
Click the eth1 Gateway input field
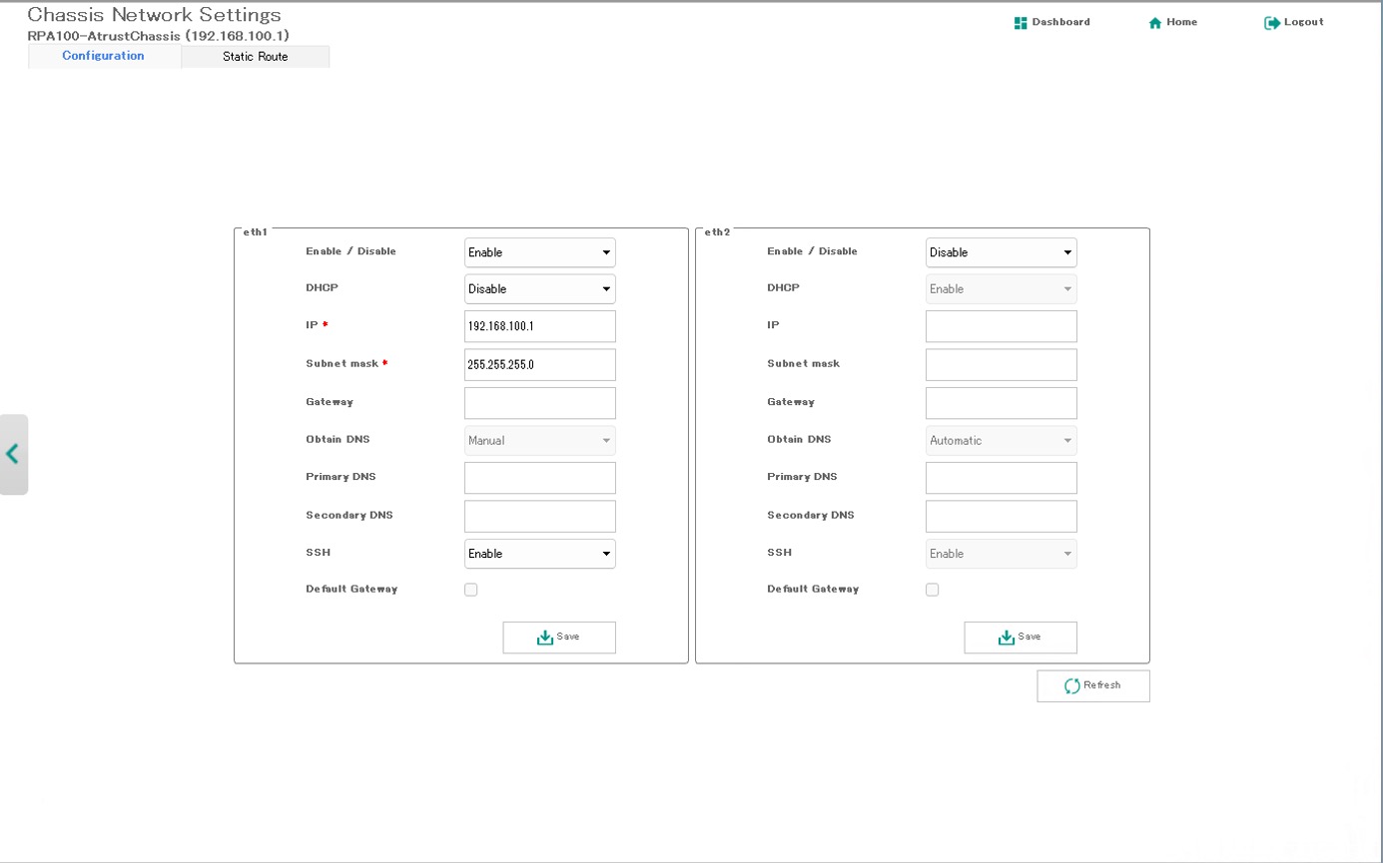pyautogui.click(x=539, y=403)
